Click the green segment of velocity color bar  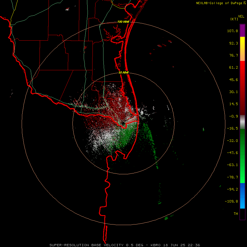point(242,156)
